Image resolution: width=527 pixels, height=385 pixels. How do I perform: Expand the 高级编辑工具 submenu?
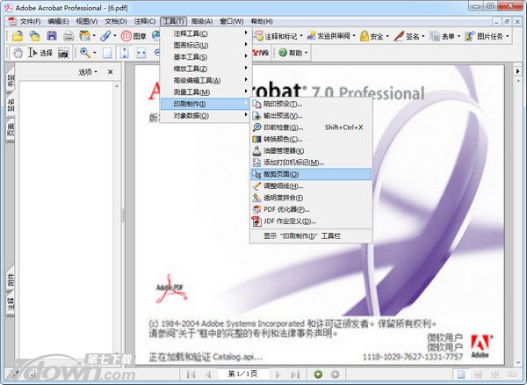[196, 81]
